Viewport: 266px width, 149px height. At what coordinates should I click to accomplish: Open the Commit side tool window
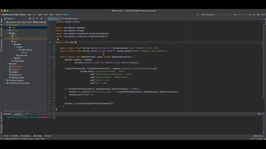click(x=1, y=32)
